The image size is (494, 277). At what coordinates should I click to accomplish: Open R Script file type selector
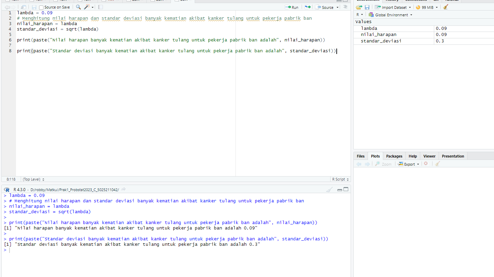pyautogui.click(x=340, y=179)
